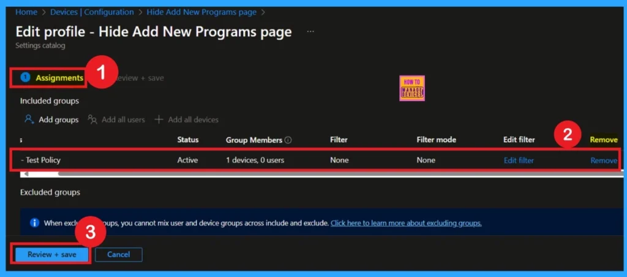Image resolution: width=627 pixels, height=277 pixels.
Task: Click the plus icon beside Add all devices
Action: pyautogui.click(x=159, y=120)
